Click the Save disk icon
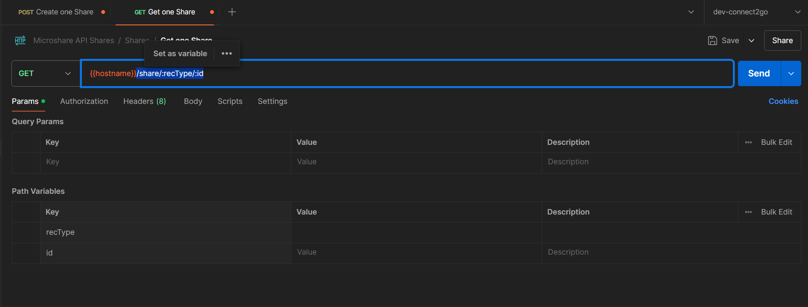 (713, 41)
